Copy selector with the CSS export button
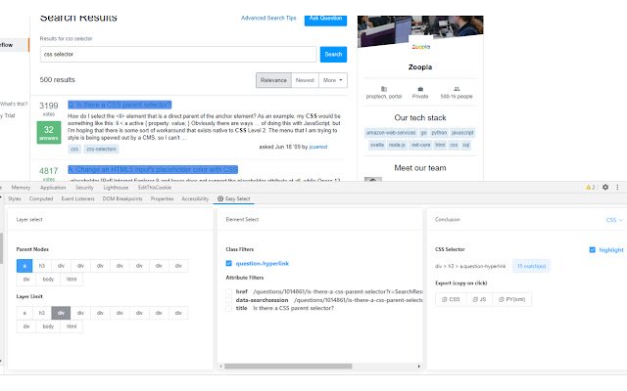The image size is (627, 391). pos(451,299)
